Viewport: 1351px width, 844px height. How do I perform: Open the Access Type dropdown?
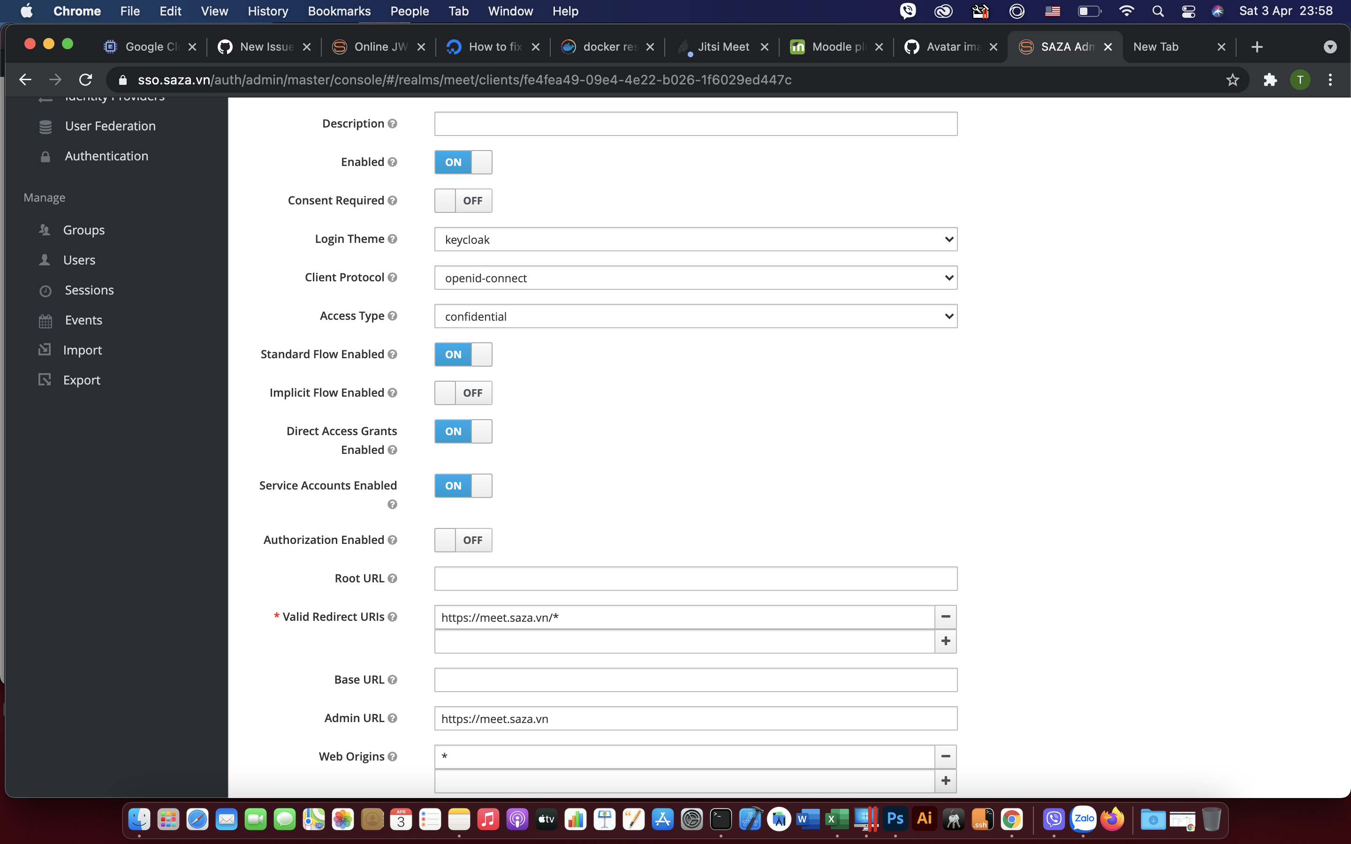pyautogui.click(x=695, y=316)
